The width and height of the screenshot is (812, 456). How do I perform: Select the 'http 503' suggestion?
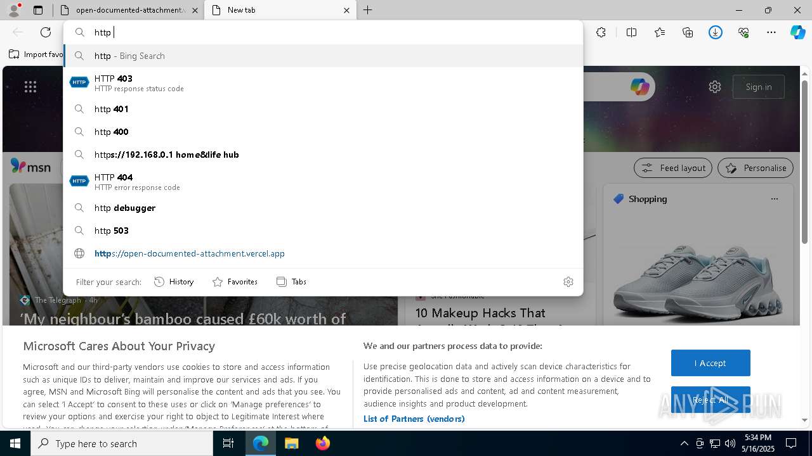click(323, 231)
